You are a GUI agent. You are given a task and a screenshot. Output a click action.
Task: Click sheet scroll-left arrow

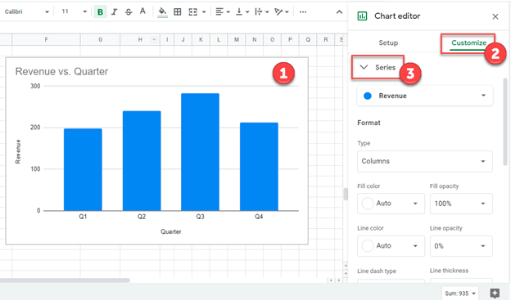[x=331, y=280]
